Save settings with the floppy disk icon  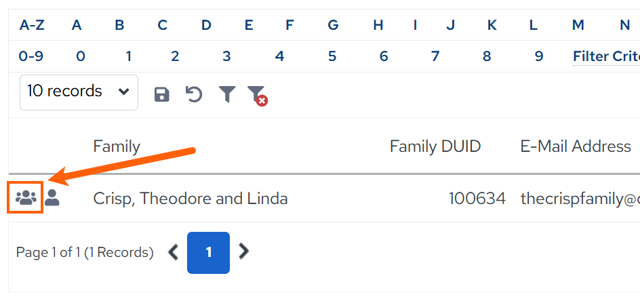click(161, 94)
